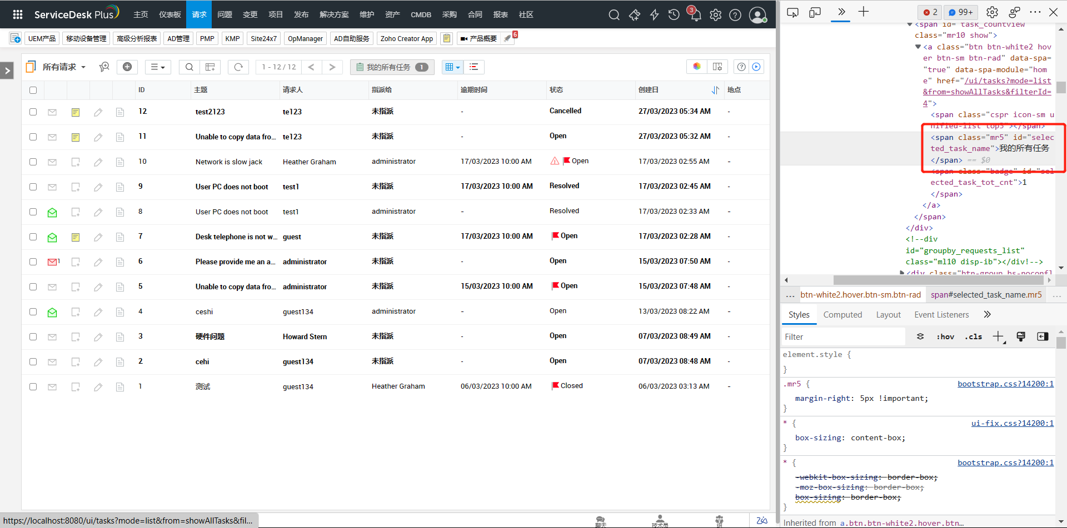Click the advanced search icon beside 所有请求
This screenshot has width=1067, height=528.
[104, 67]
